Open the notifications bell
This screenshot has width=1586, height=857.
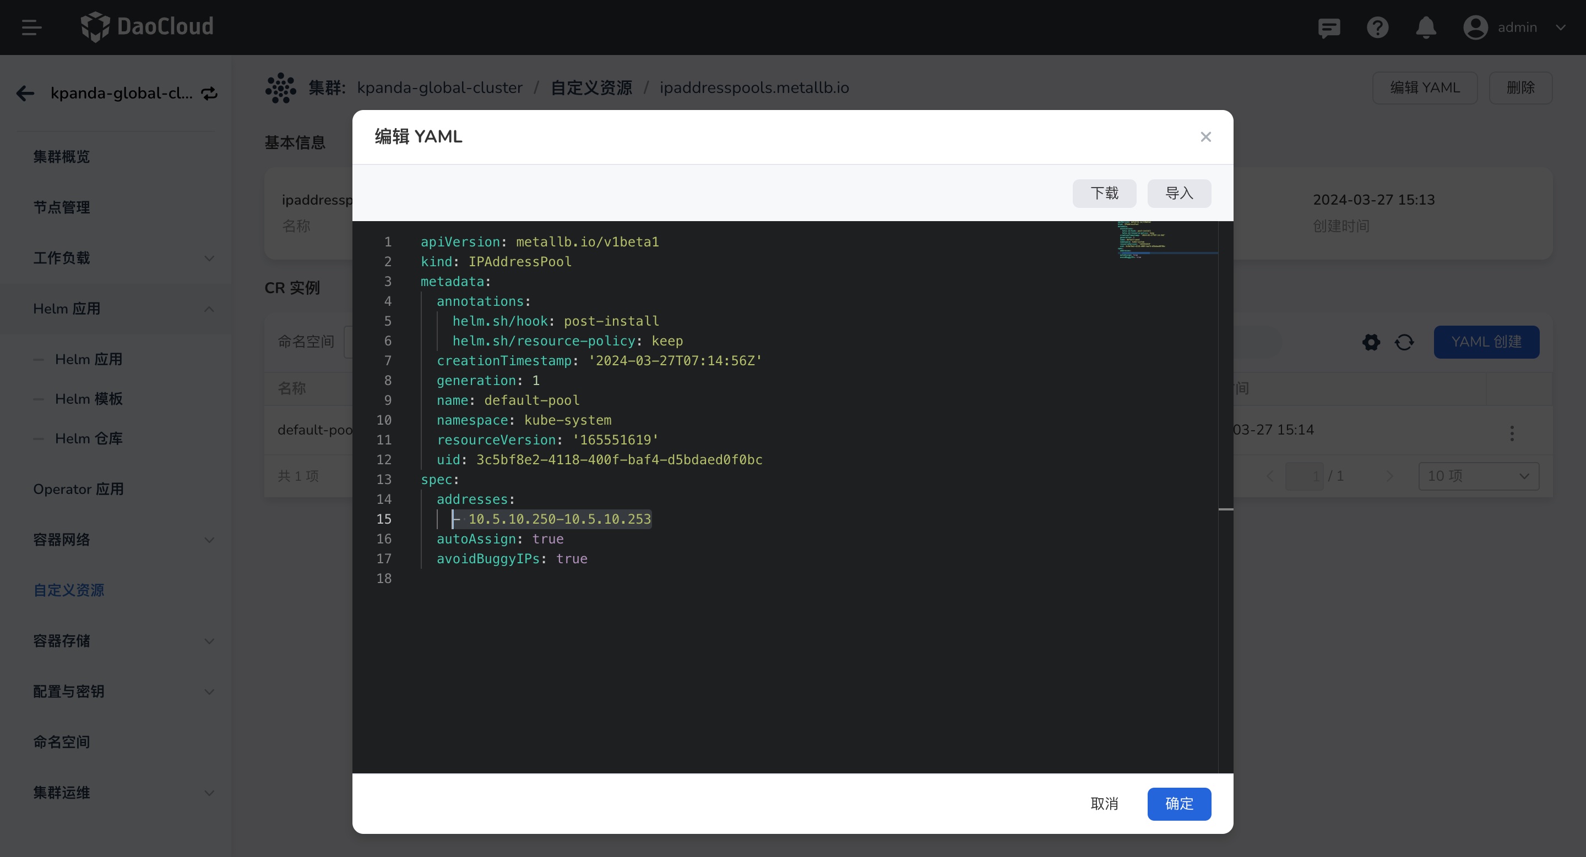[1426, 28]
